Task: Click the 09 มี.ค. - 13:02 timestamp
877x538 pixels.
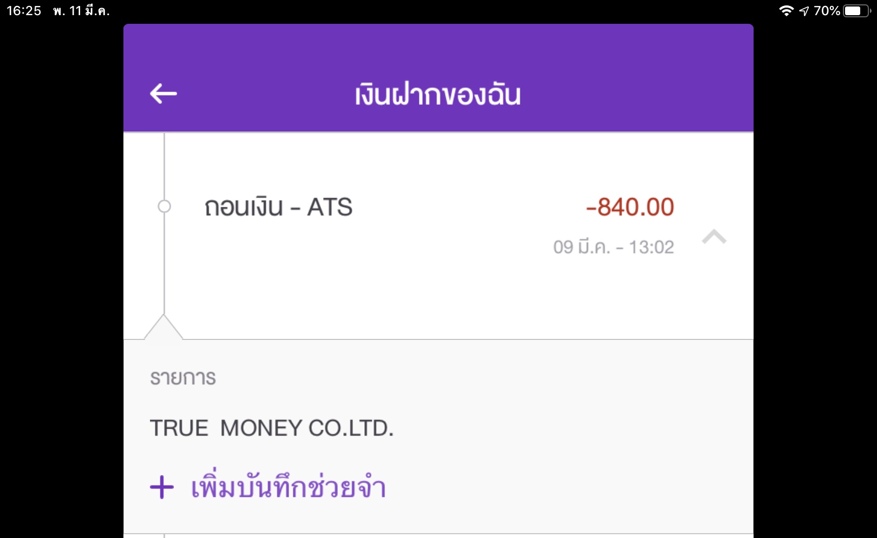Action: [x=613, y=247]
